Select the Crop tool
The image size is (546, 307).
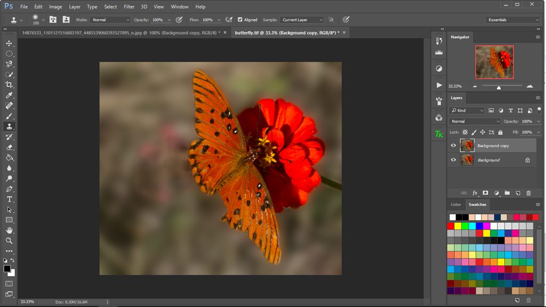coord(9,85)
